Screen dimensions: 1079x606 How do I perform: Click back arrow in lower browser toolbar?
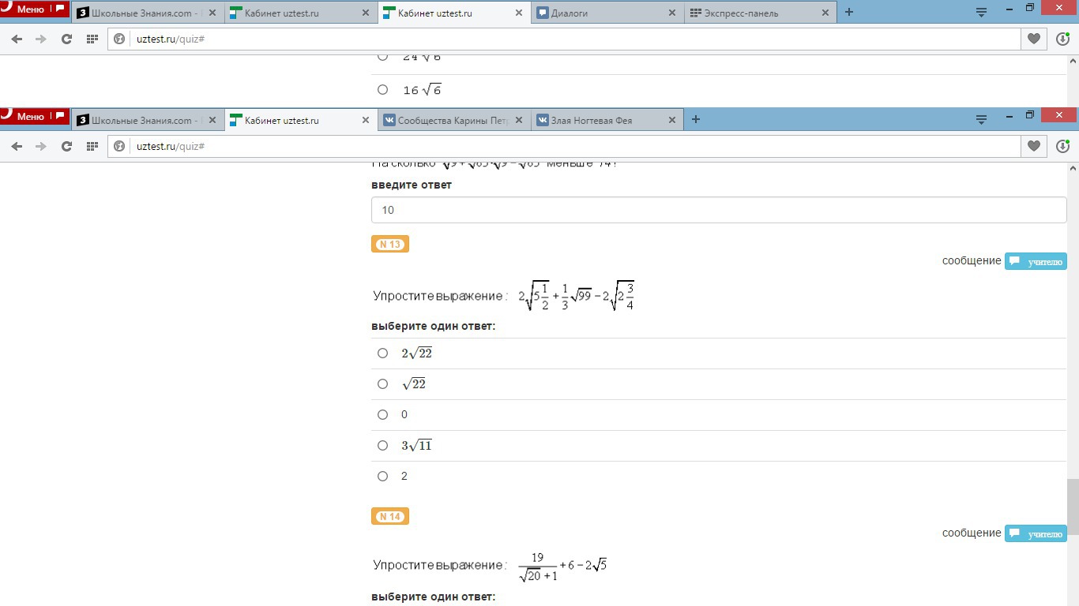point(17,146)
